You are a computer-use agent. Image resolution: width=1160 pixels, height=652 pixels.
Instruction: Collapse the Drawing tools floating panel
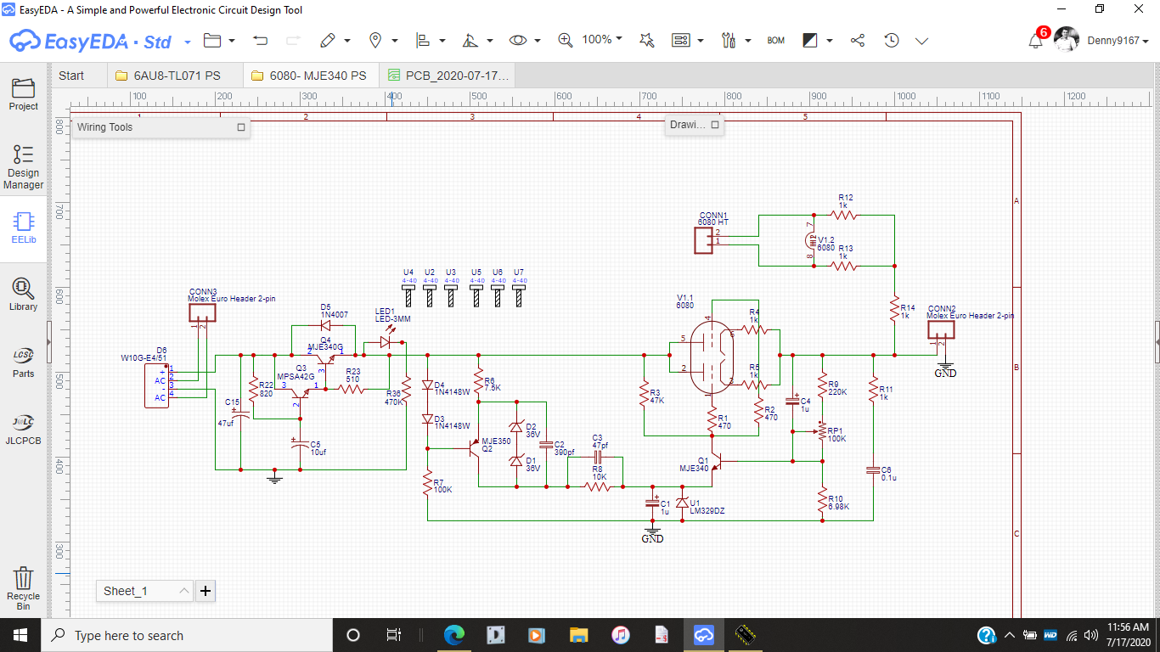point(715,125)
